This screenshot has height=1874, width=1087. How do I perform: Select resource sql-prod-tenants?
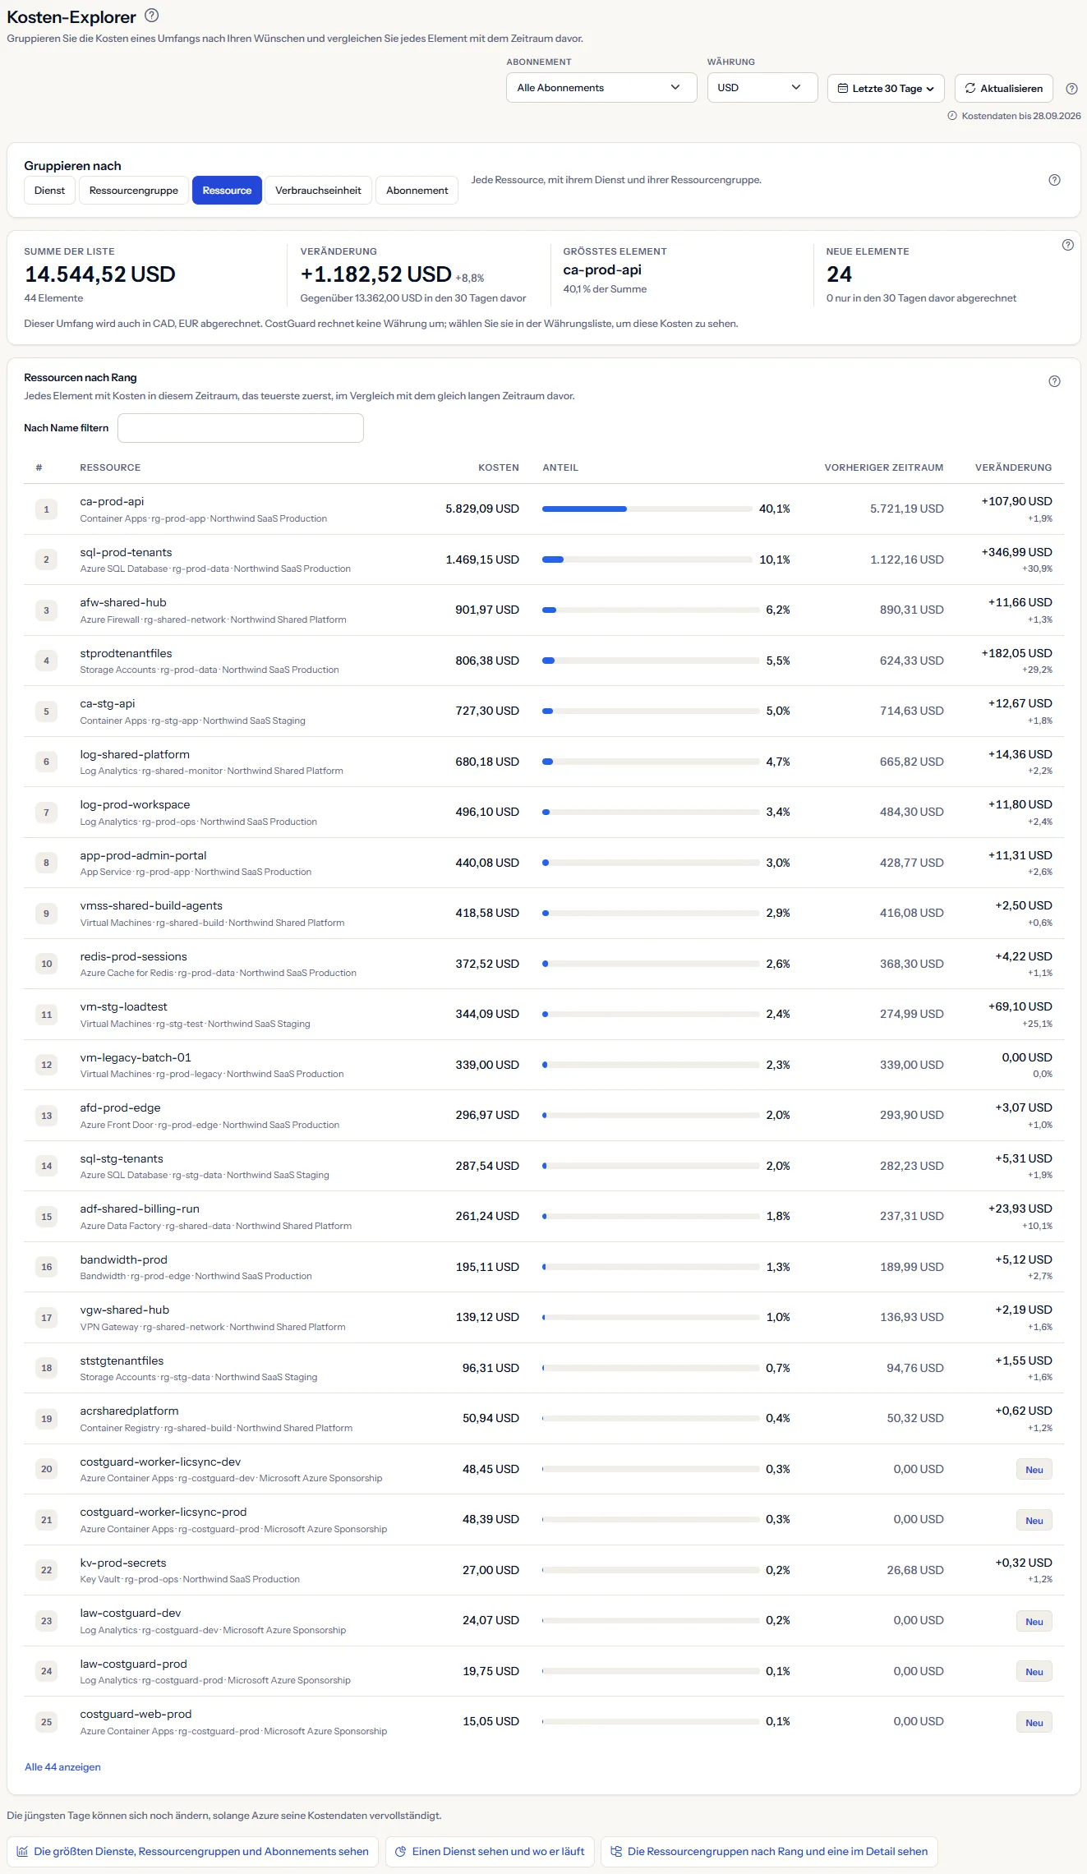click(126, 552)
